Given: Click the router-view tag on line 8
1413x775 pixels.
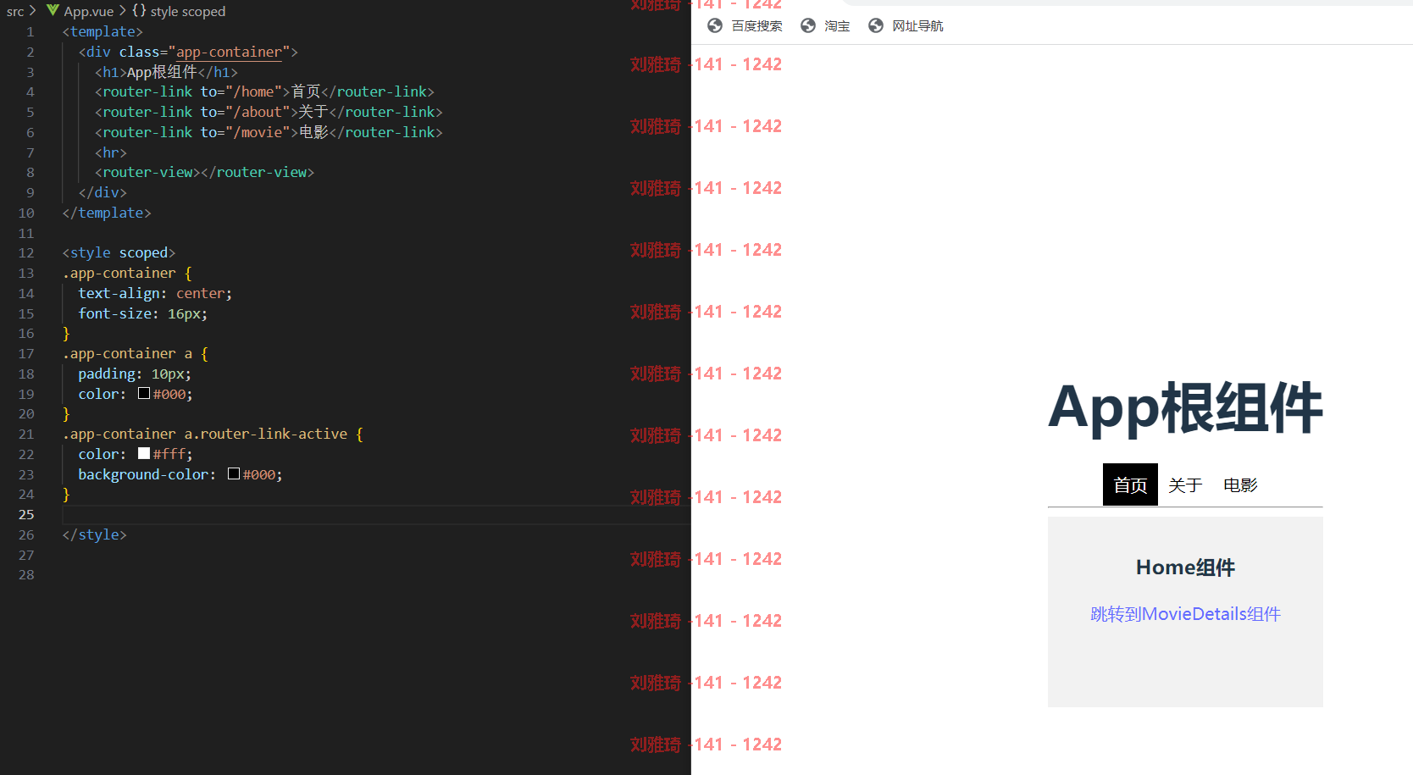Looking at the screenshot, I should coord(204,172).
